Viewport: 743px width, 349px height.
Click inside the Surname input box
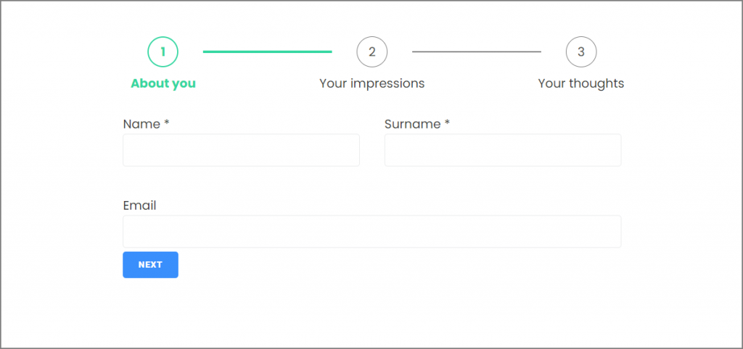point(502,150)
